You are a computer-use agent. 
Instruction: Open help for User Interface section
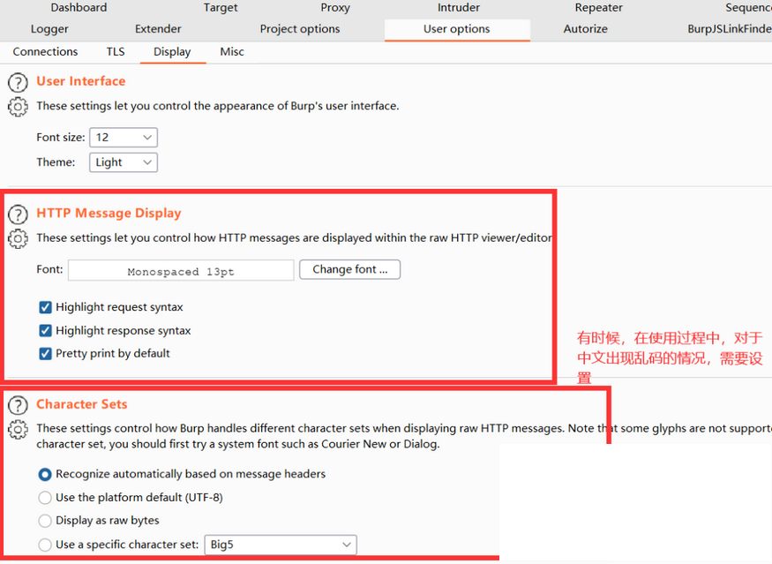click(x=18, y=82)
